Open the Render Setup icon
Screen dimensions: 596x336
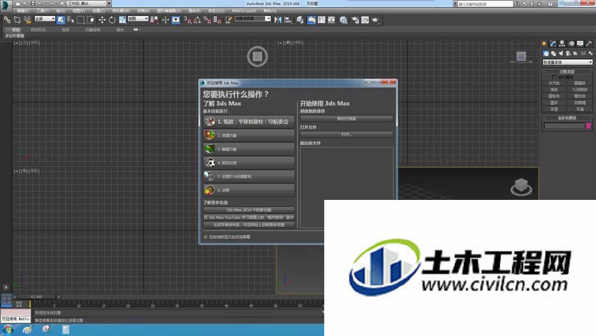(355, 20)
